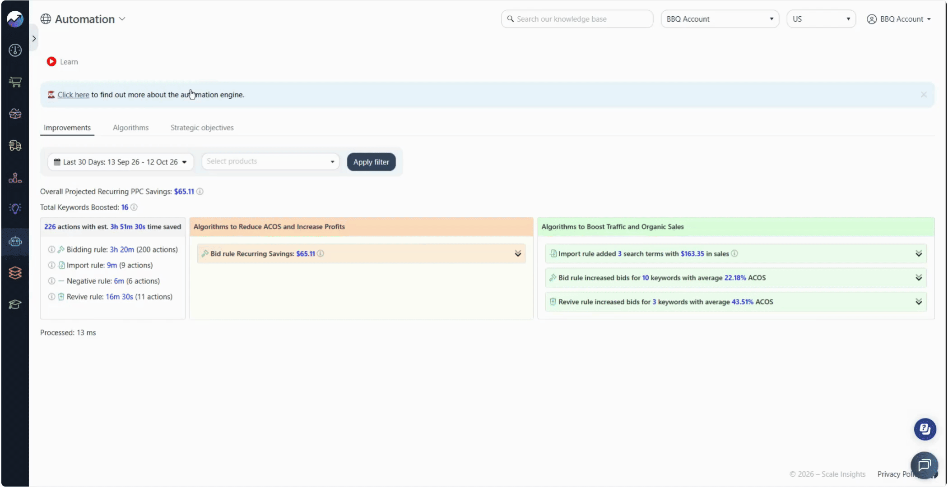948x487 pixels.
Task: Open the US marketplace dropdown
Action: [x=821, y=19]
